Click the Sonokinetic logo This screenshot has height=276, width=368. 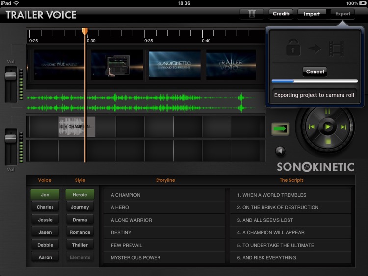pos(315,167)
